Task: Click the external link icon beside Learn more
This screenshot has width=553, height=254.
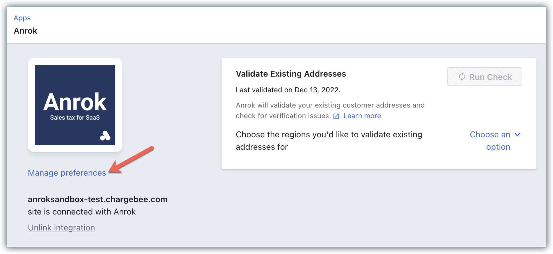Action: (x=336, y=116)
